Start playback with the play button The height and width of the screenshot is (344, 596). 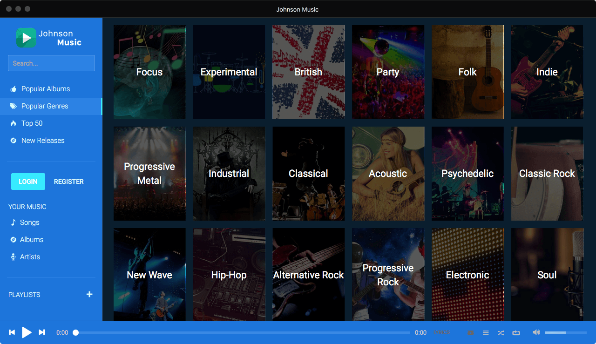coord(27,332)
